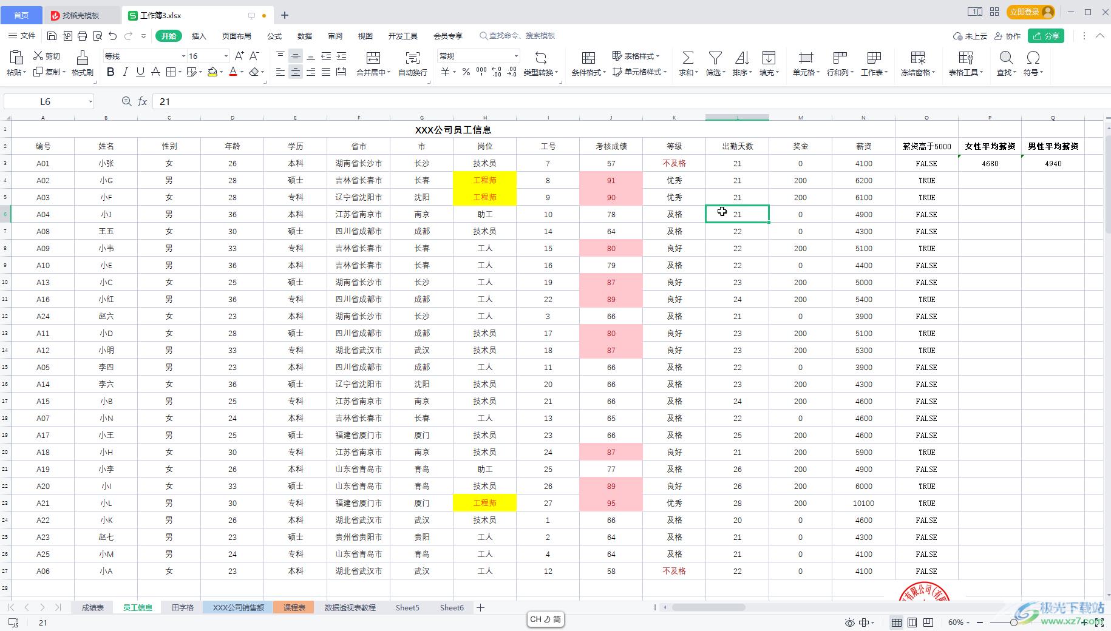Open a new document tab with plus
1111x631 pixels.
284,15
